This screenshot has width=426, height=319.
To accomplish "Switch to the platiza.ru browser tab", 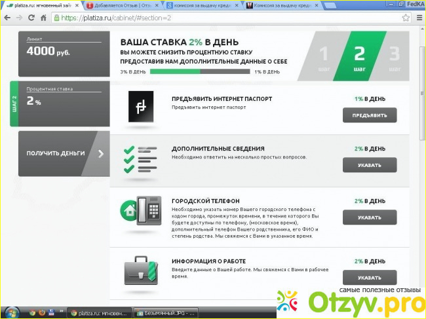I will [42, 5].
